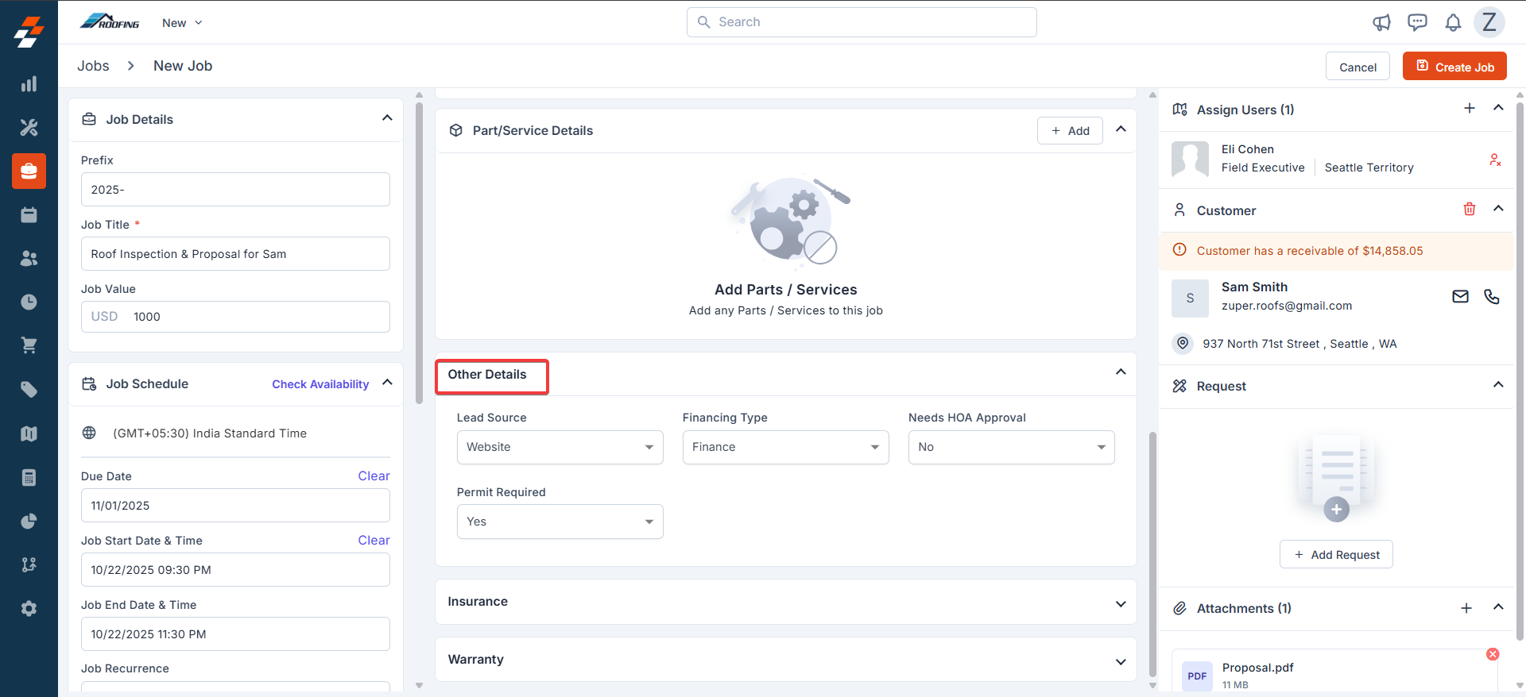This screenshot has height=697, width=1526.
Task: Open the Lead Source dropdown
Action: pos(560,447)
